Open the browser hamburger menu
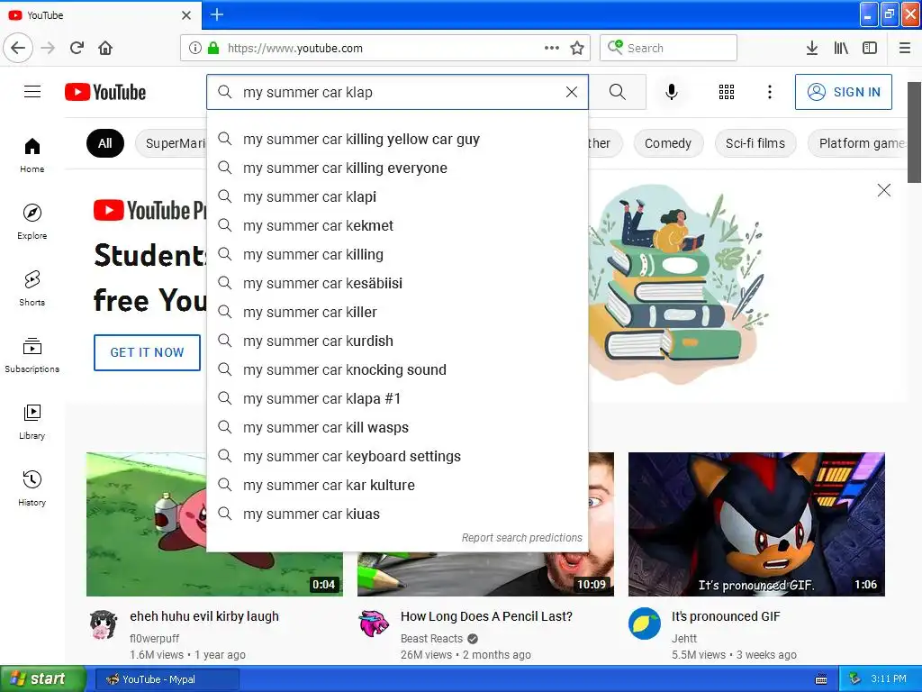 905,48
